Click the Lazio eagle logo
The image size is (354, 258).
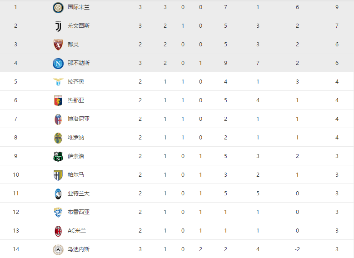tap(58, 82)
